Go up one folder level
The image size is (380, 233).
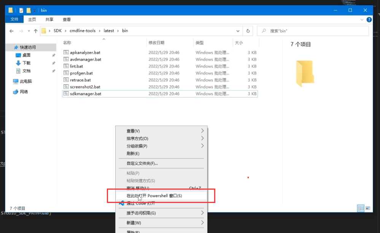click(36, 31)
